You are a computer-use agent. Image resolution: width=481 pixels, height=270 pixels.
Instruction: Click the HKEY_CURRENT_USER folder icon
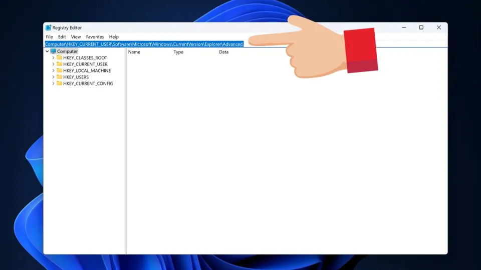tap(59, 64)
